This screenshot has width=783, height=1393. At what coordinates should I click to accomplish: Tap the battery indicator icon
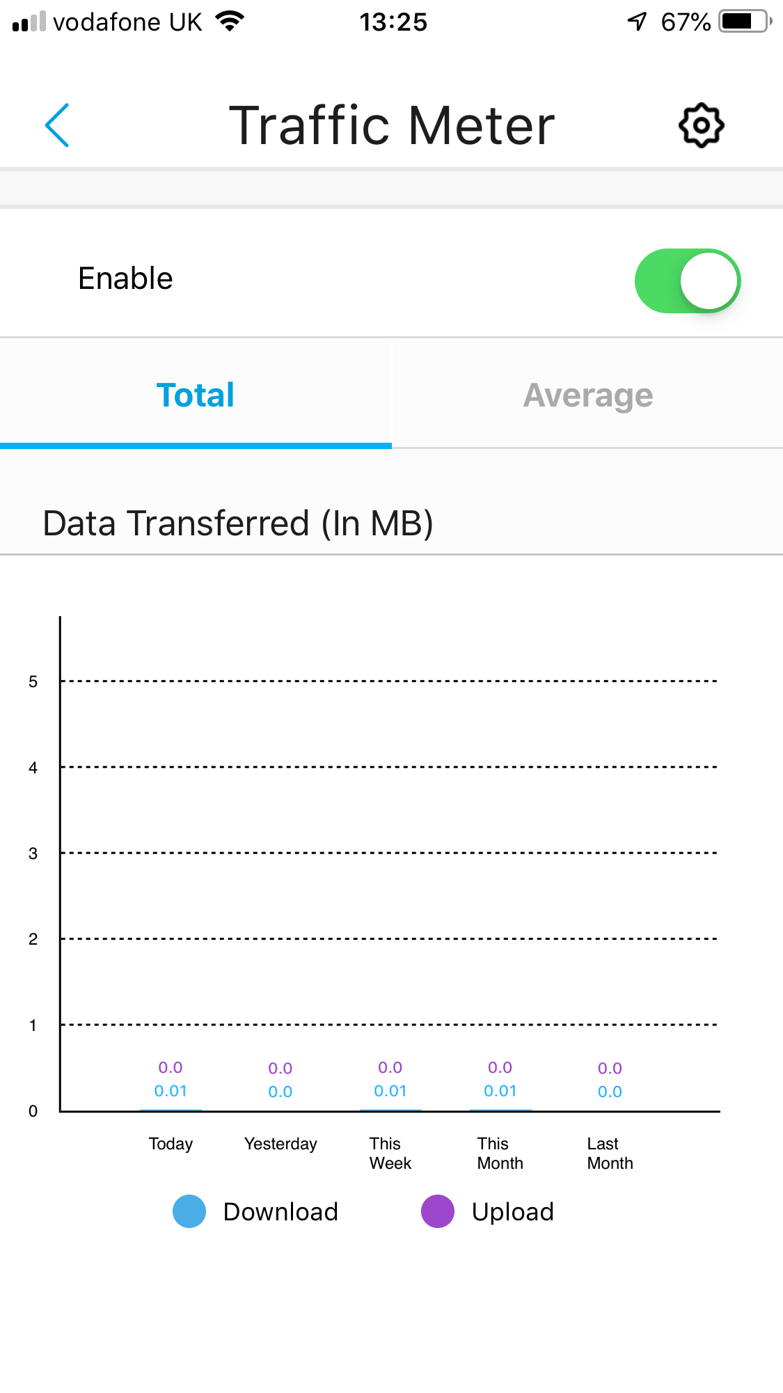click(745, 22)
